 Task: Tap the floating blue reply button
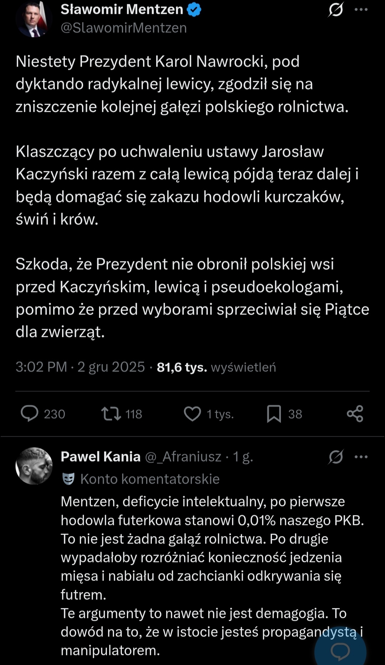[x=340, y=650]
